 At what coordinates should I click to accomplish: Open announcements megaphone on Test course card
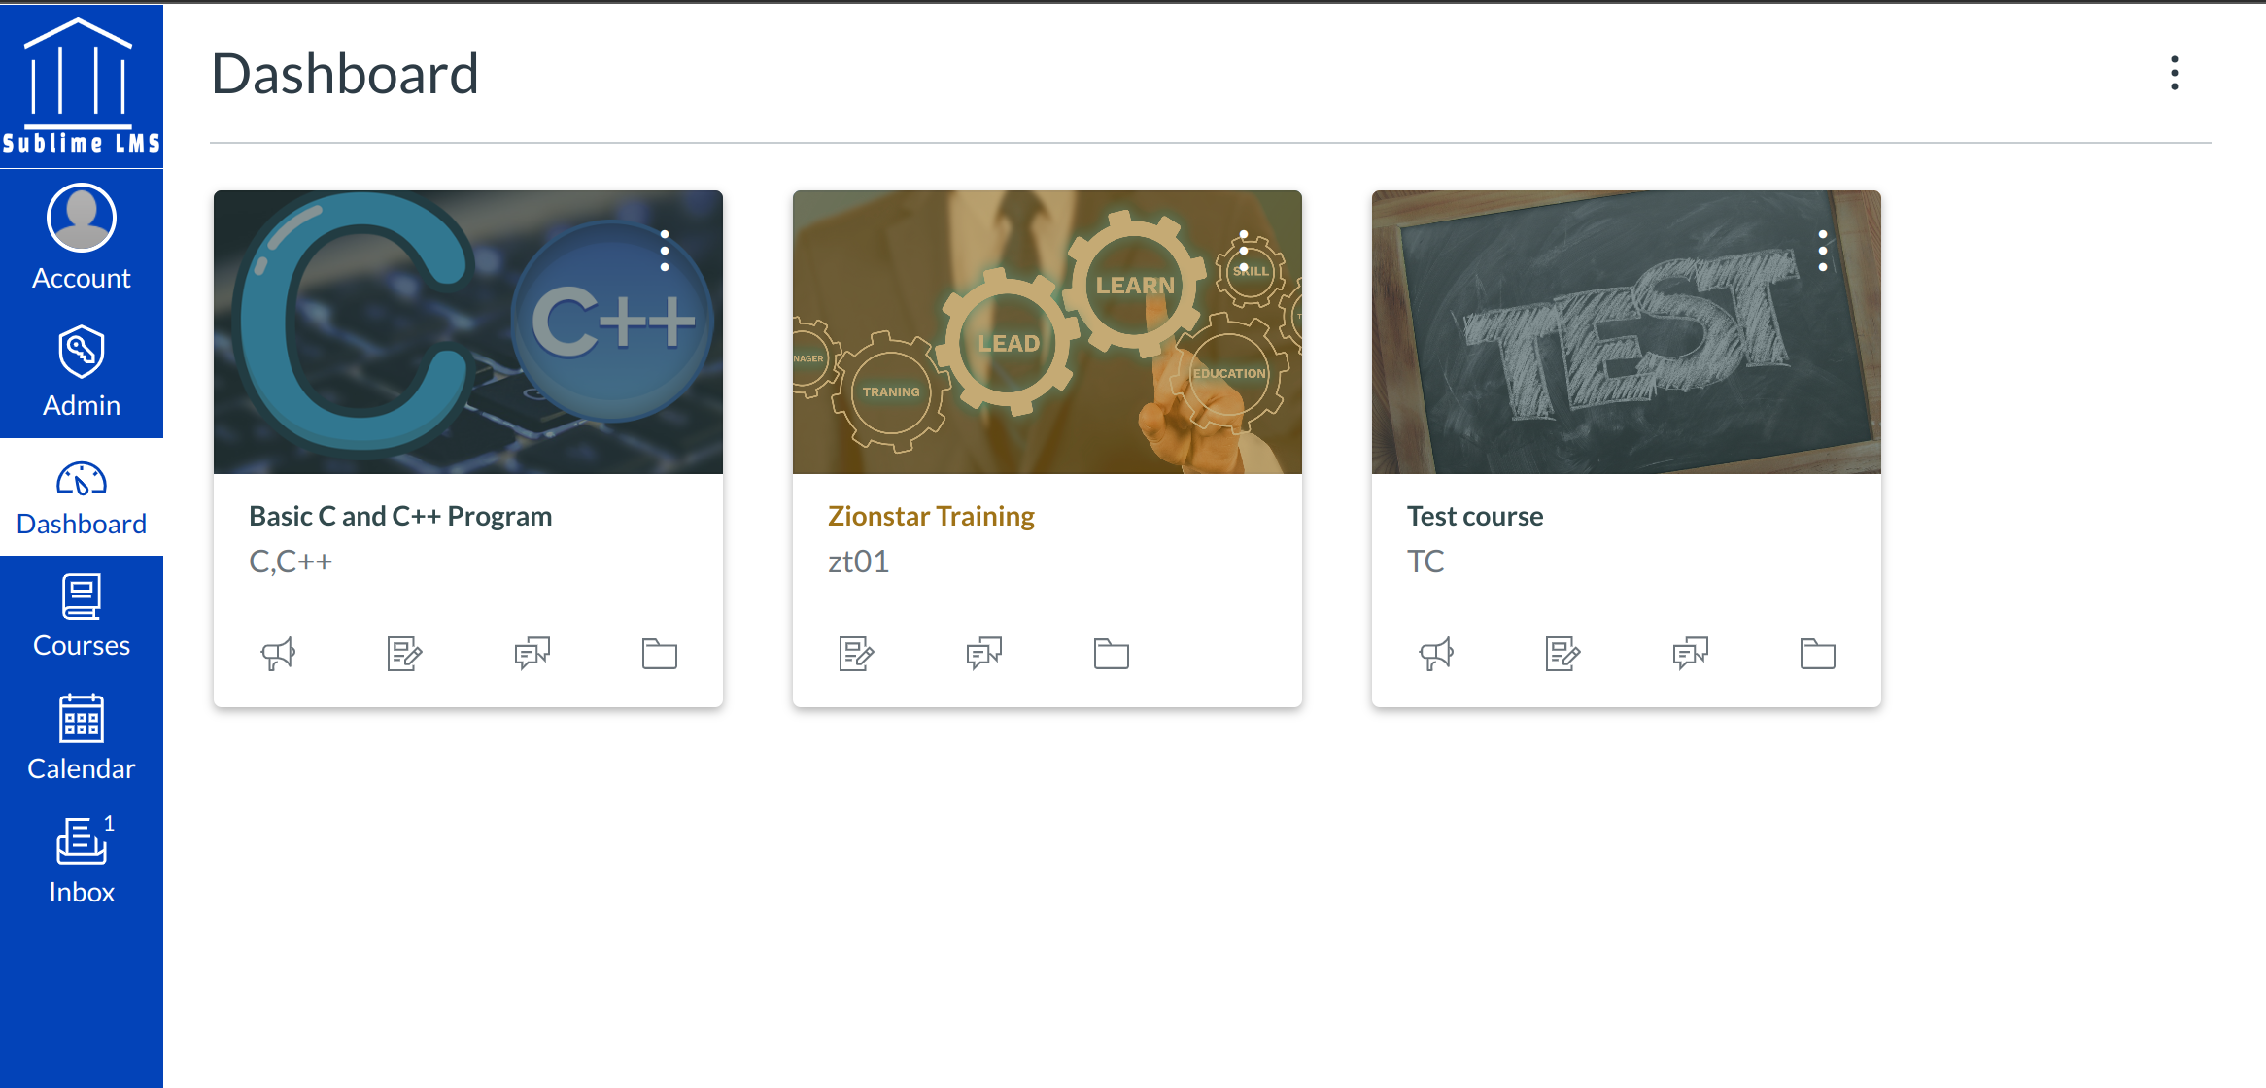(x=1436, y=654)
